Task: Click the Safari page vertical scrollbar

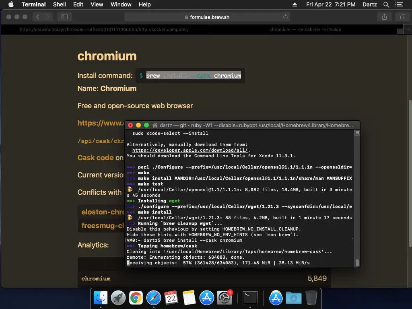Action: pyautogui.click(x=410, y=173)
